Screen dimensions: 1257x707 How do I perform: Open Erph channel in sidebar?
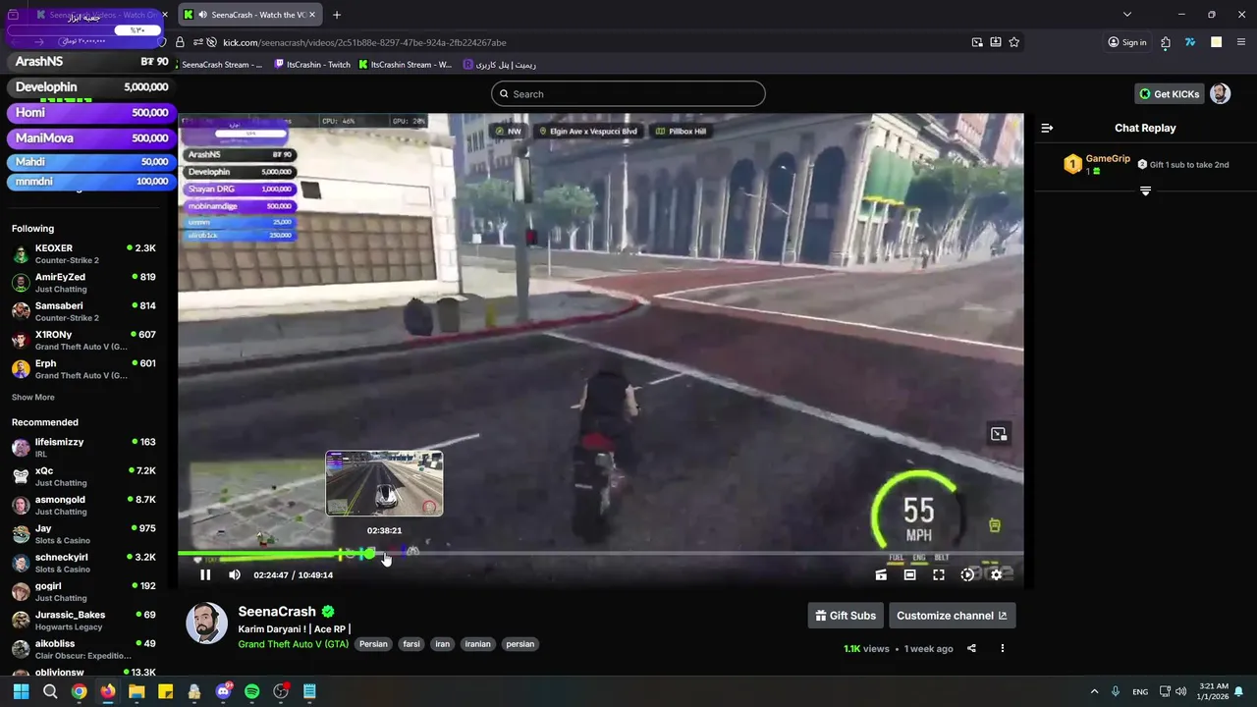[x=83, y=369]
